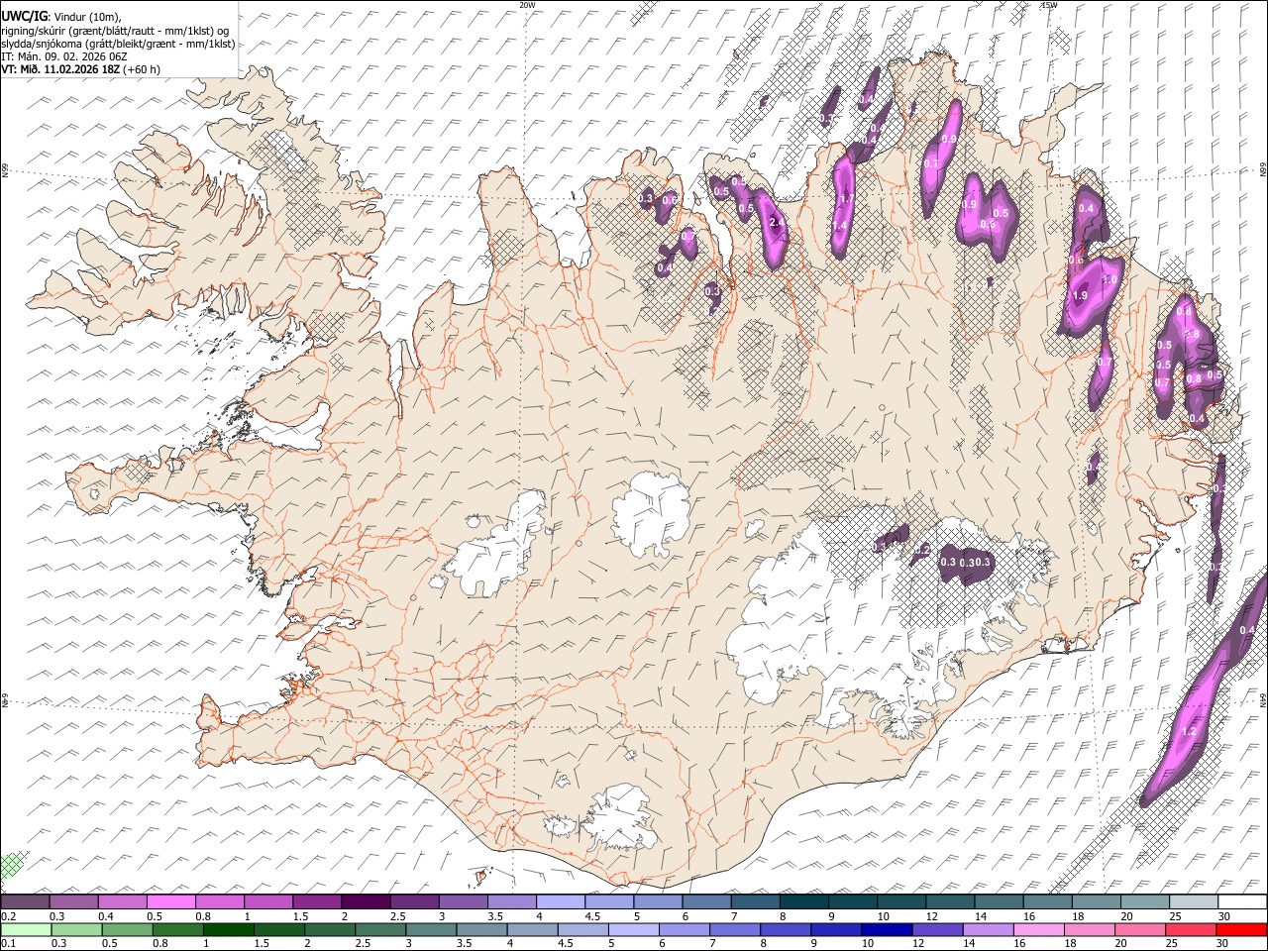Pick the white 30 swatch, upper scale
The height and width of the screenshot is (951, 1268).
tap(1242, 902)
